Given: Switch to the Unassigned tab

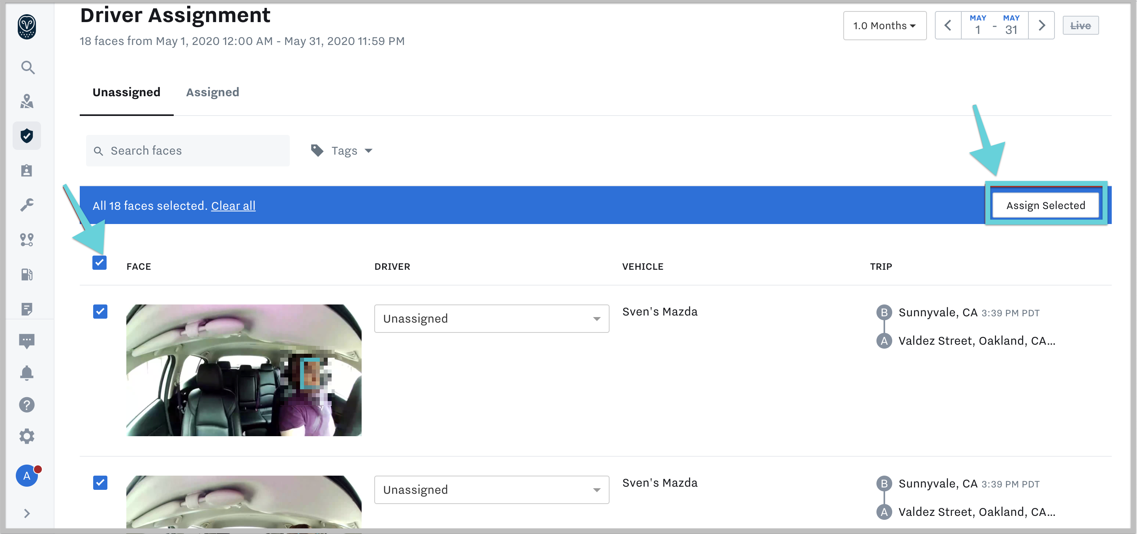Looking at the screenshot, I should tap(126, 92).
